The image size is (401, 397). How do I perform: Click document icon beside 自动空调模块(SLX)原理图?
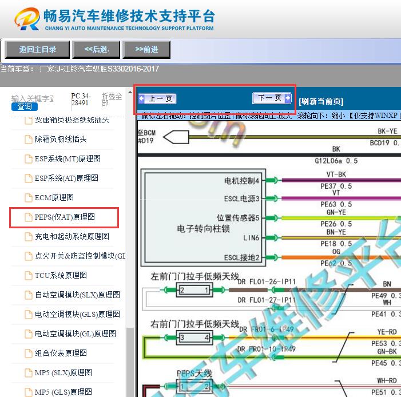tap(29, 295)
